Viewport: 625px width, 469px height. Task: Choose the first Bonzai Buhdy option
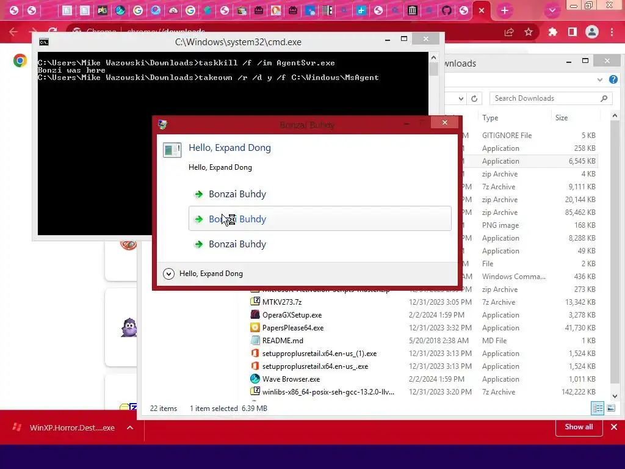[320, 194]
